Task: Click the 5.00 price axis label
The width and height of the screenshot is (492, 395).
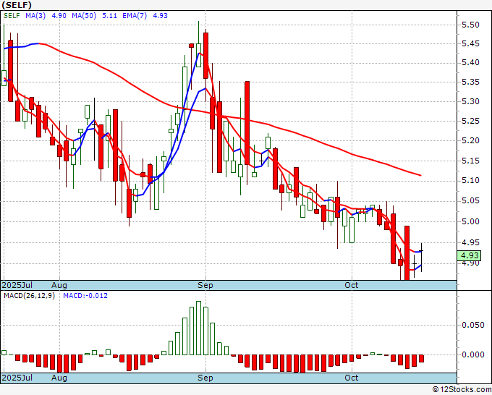Action: [x=471, y=221]
